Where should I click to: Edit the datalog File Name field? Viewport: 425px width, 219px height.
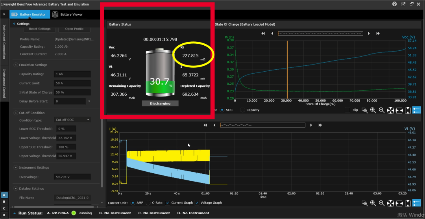(x=72, y=198)
